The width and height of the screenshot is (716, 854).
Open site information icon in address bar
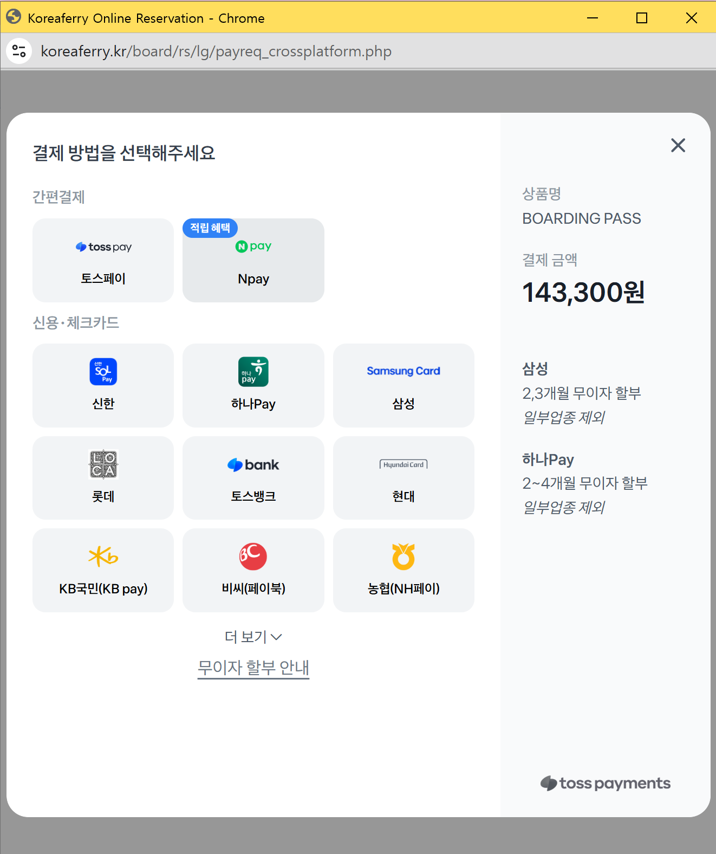point(19,51)
